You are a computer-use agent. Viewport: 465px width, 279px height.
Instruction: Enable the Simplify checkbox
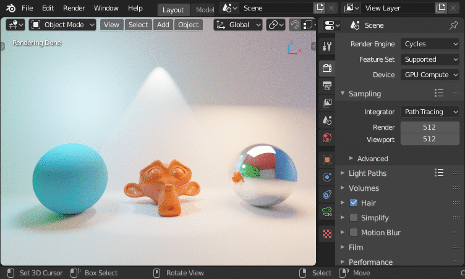(x=354, y=217)
